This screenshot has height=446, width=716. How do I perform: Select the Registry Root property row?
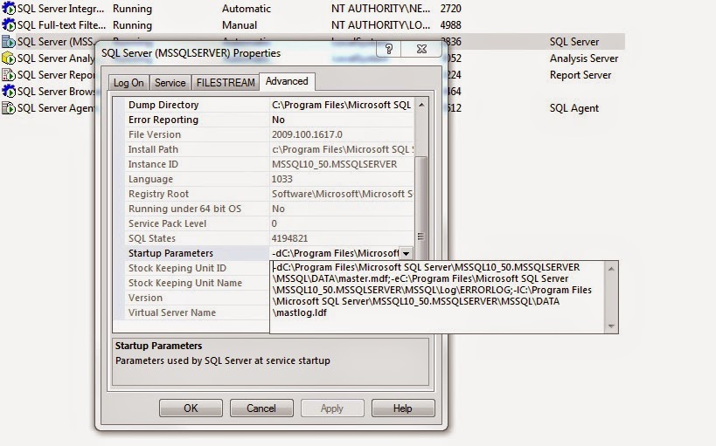(x=269, y=194)
